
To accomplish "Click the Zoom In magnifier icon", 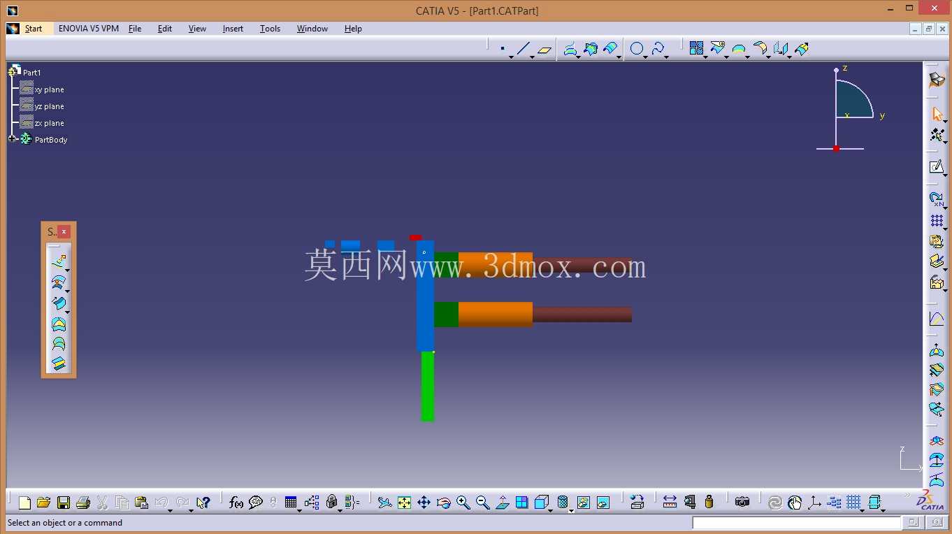I will [x=463, y=502].
